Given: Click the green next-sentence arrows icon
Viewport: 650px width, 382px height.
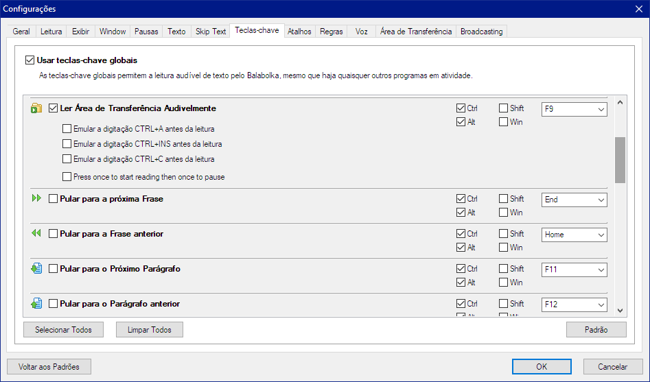Looking at the screenshot, I should (x=36, y=199).
